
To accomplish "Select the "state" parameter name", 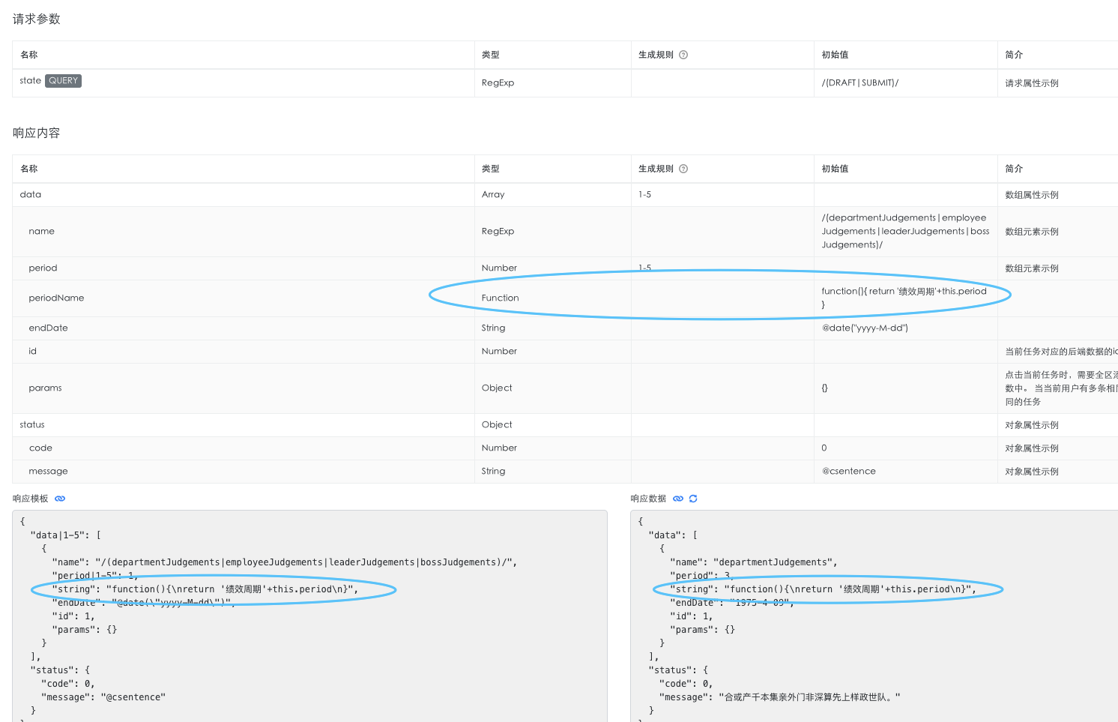I will point(31,81).
